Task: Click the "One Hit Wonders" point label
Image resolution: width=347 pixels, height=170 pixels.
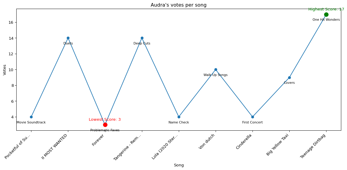Action: point(326,20)
